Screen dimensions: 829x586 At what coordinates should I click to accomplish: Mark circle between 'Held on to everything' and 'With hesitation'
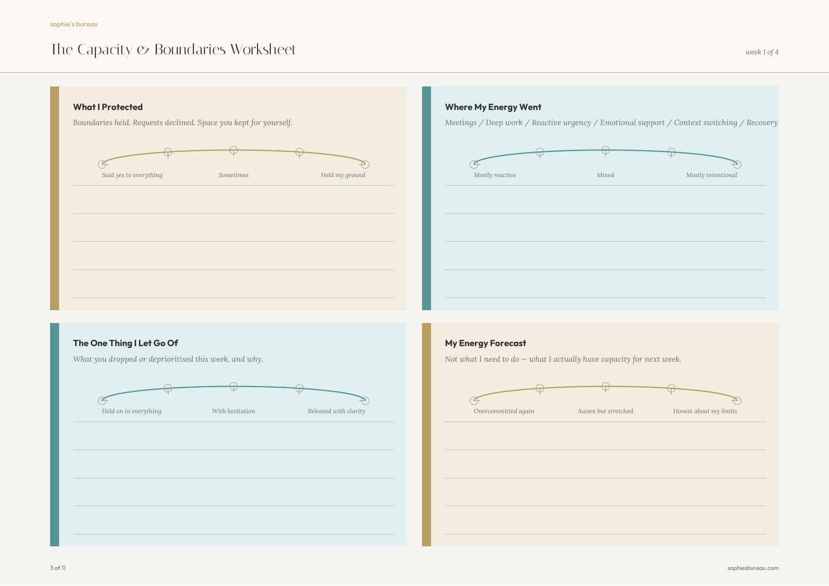[168, 388]
